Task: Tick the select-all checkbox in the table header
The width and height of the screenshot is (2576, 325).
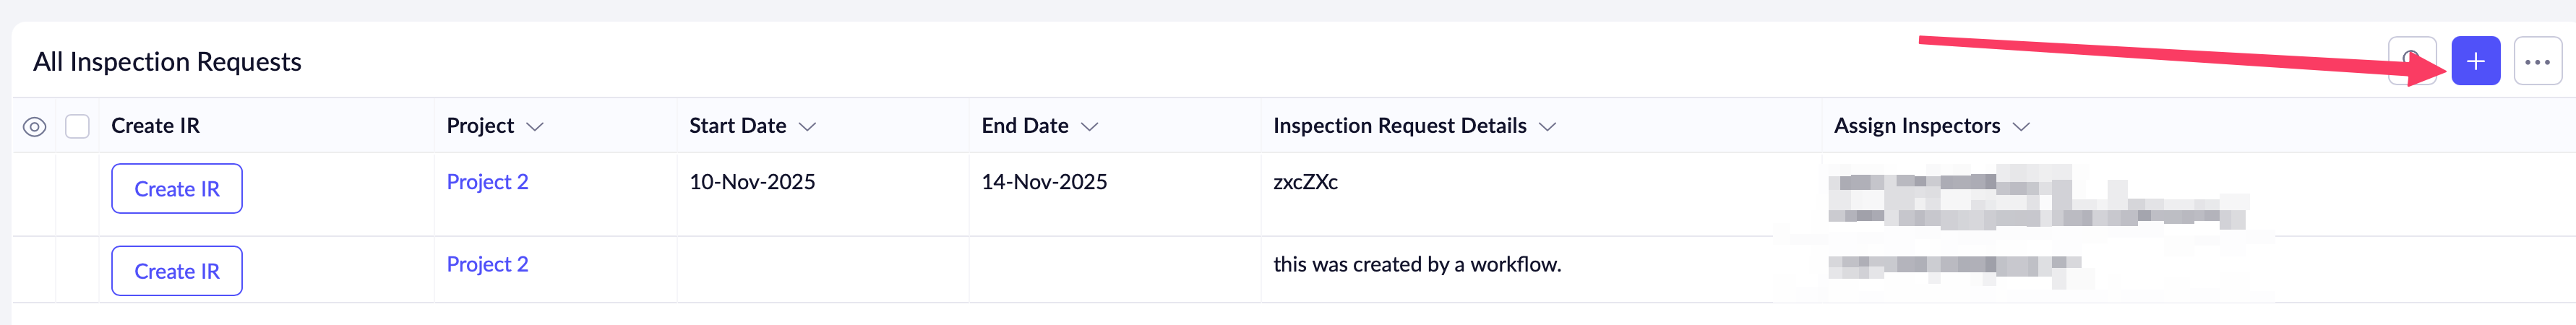Action: point(77,127)
